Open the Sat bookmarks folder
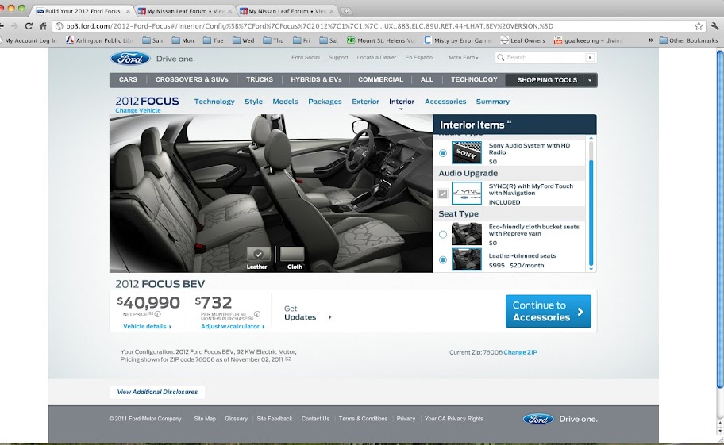The image size is (724, 445). (329, 40)
